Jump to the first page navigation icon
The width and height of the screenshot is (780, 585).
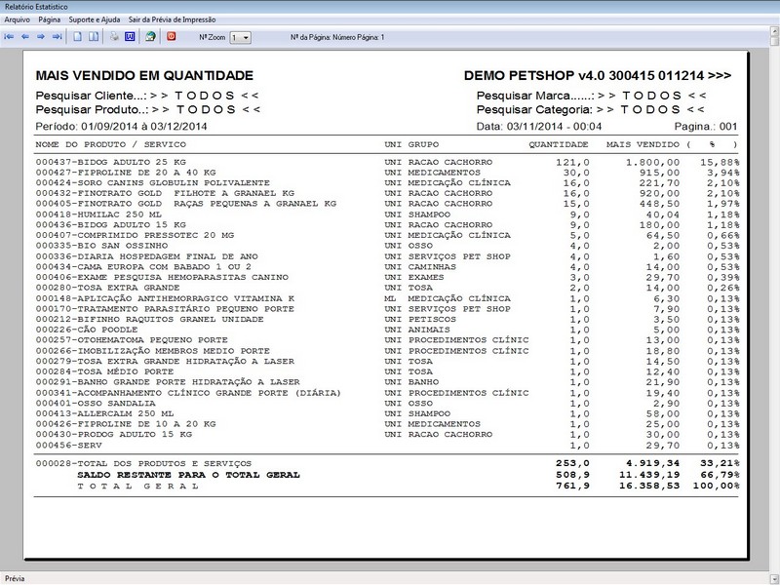click(9, 36)
